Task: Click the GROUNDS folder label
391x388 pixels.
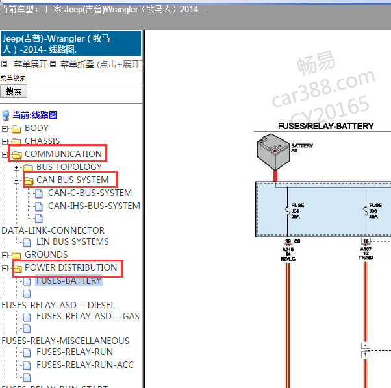Action: point(46,254)
